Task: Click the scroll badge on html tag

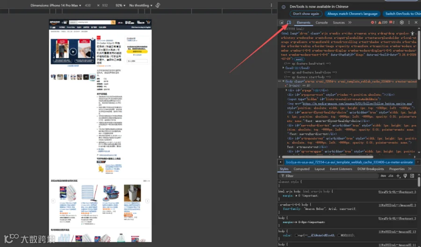Action: tap(299, 59)
